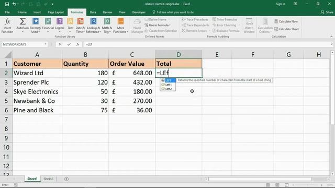
Task: Click the formula bar fx button
Action: coord(77,44)
